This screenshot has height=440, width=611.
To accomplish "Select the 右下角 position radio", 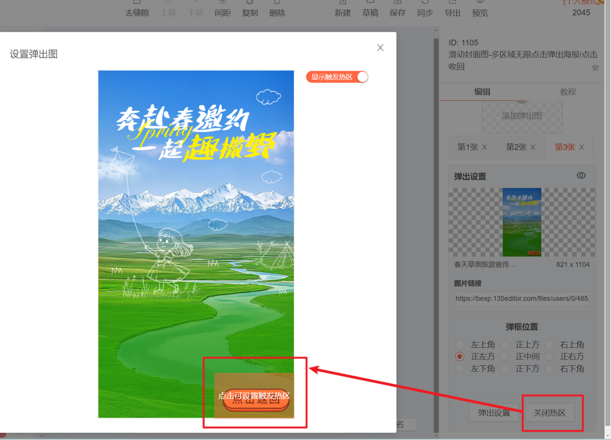I will (x=549, y=369).
